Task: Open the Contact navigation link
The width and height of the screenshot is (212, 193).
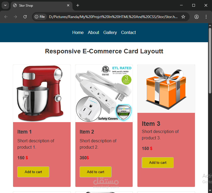Action: point(128,32)
